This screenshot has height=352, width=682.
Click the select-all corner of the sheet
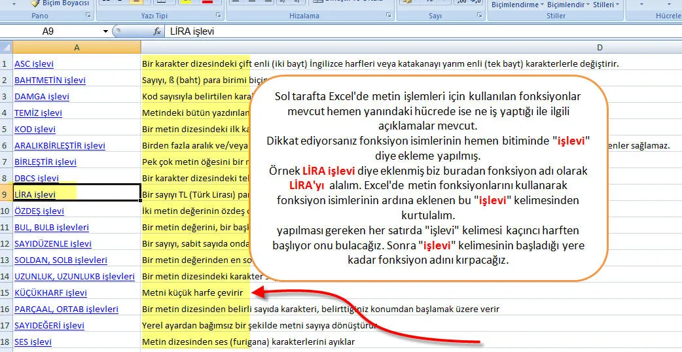(x=6, y=47)
